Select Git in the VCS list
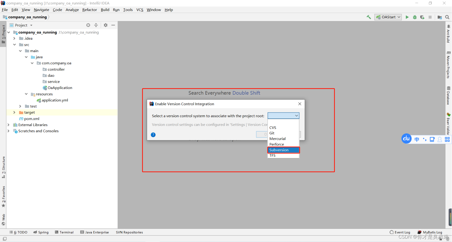452x242 pixels. pyautogui.click(x=283, y=133)
